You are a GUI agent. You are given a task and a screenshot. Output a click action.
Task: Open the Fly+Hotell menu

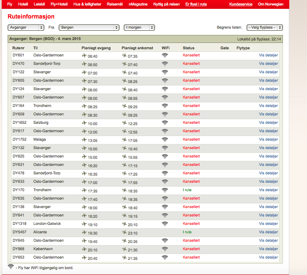point(59,4)
